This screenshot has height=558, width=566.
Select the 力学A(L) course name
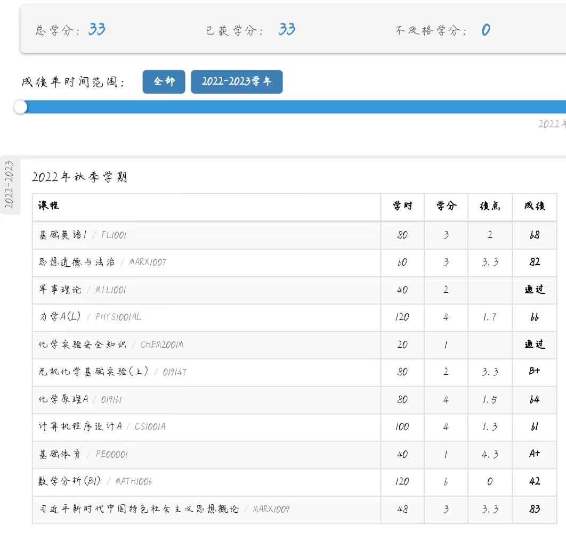click(60, 317)
